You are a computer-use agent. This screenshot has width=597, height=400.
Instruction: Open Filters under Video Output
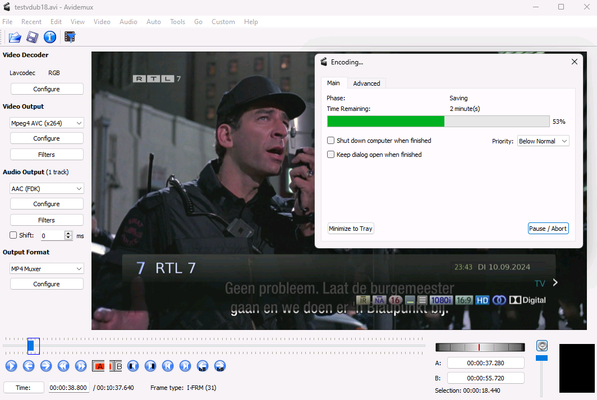[47, 155]
